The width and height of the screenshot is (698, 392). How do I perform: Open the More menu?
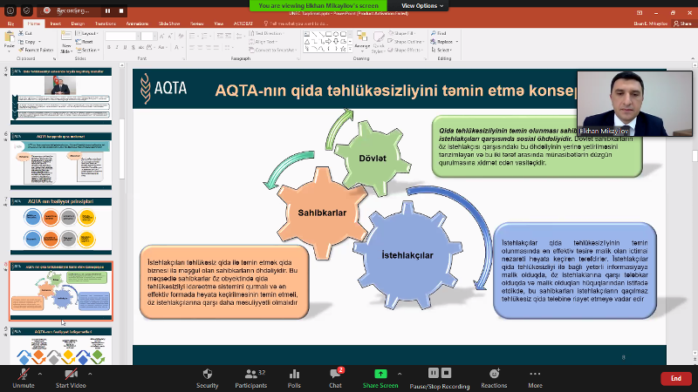pyautogui.click(x=535, y=378)
